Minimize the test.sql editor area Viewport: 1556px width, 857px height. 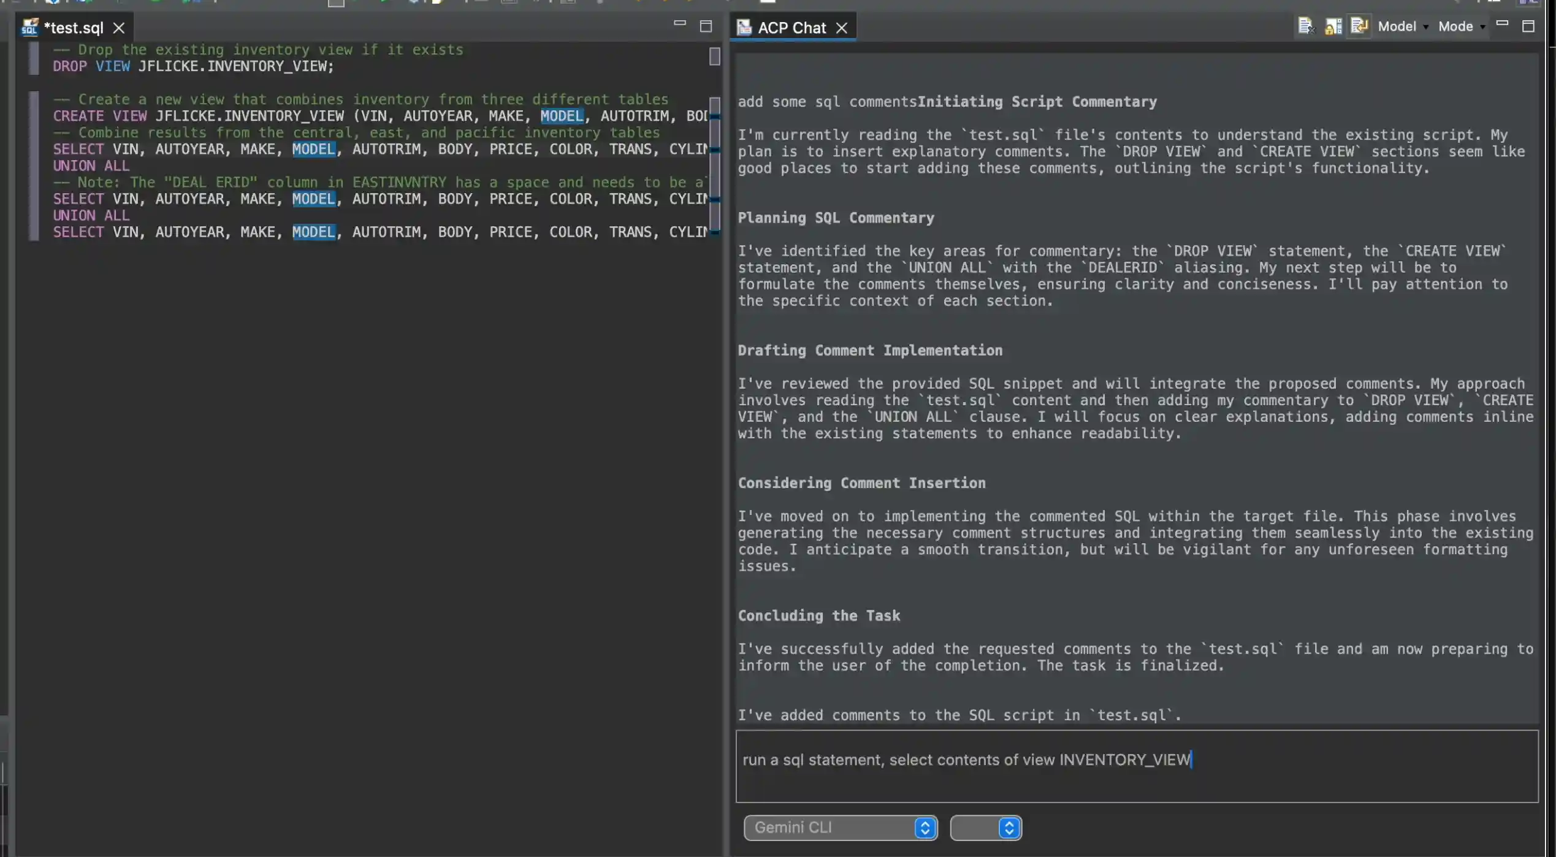click(679, 23)
